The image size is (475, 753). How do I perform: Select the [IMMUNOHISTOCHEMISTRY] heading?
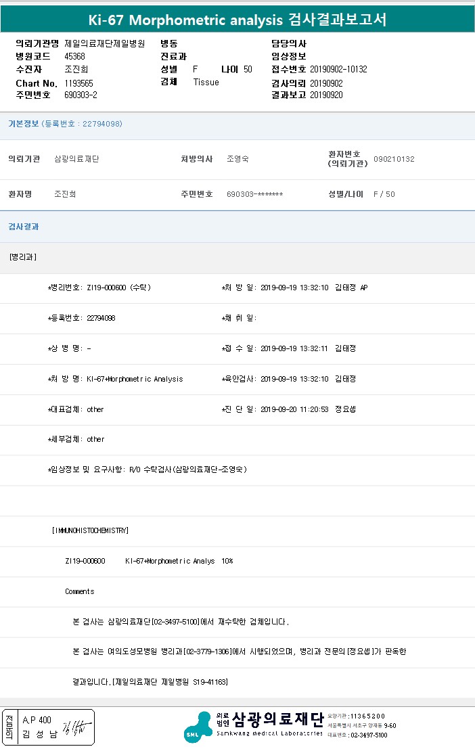90,531
